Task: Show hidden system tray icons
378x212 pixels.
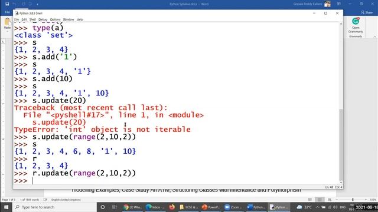Action: click(x=318, y=207)
